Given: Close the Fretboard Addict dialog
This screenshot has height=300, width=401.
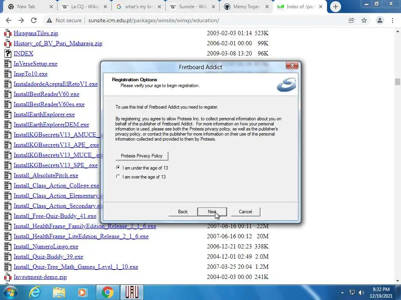Looking at the screenshot, I should click(292, 66).
